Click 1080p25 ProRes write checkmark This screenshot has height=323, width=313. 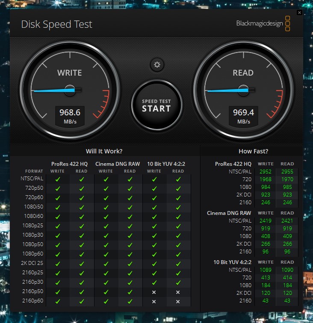(58, 226)
